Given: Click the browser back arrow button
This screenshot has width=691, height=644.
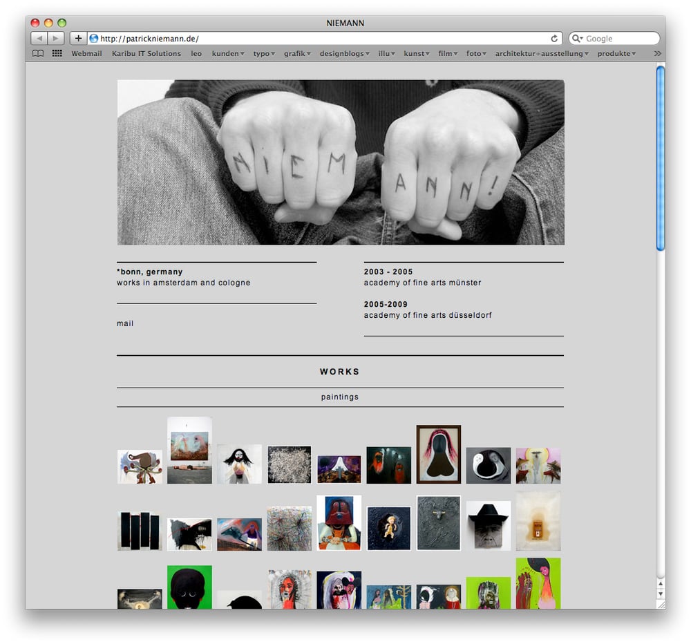Looking at the screenshot, I should (39, 38).
